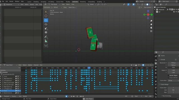Image resolution: width=179 pixels, height=100 pixels.
Task: Open the Scene properties tab
Action: [156, 70]
